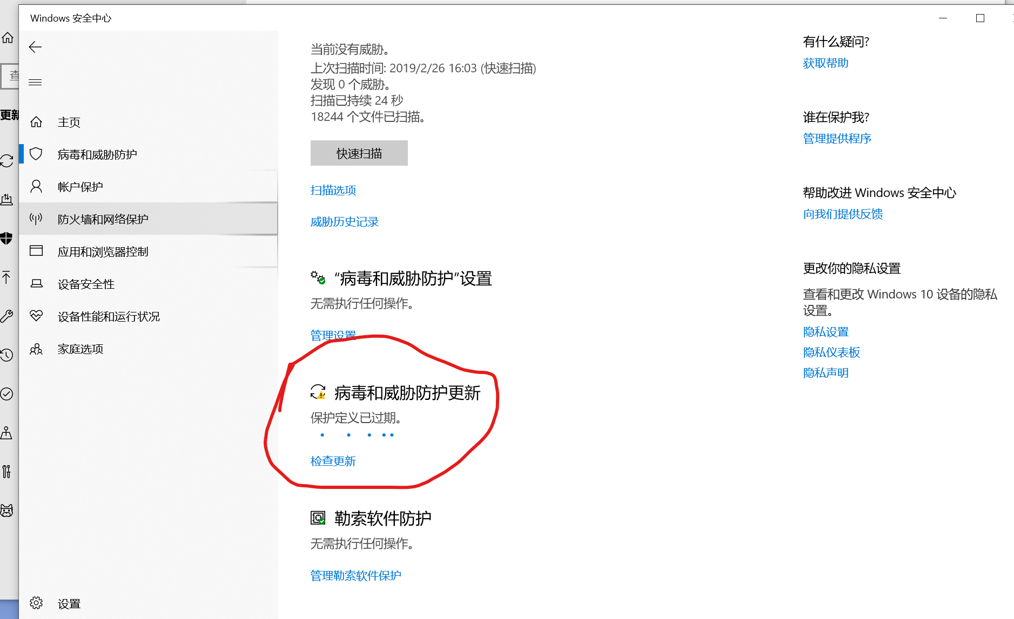Viewport: 1014px width, 619px height.
Task: Click the laptop icon beside 设备安全性
Action: click(36, 284)
